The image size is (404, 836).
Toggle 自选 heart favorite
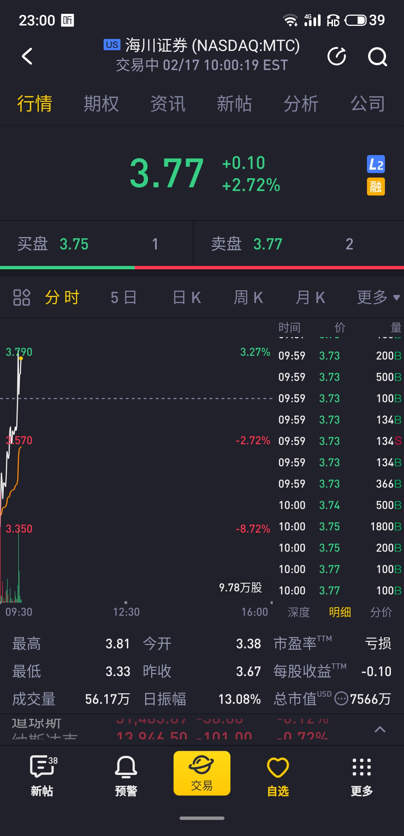point(278,776)
